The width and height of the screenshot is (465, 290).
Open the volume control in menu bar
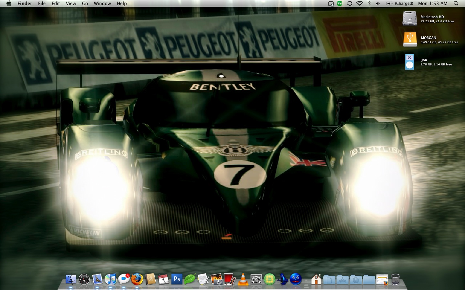click(378, 4)
